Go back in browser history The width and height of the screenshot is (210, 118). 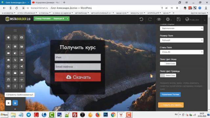[x=4, y=8]
